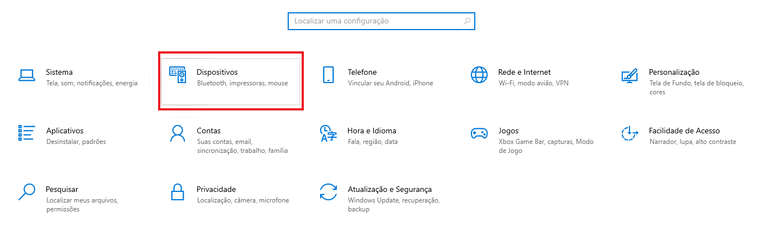This screenshot has width=763, height=241.
Task: Select the Privacidade padlock icon
Action: (178, 192)
